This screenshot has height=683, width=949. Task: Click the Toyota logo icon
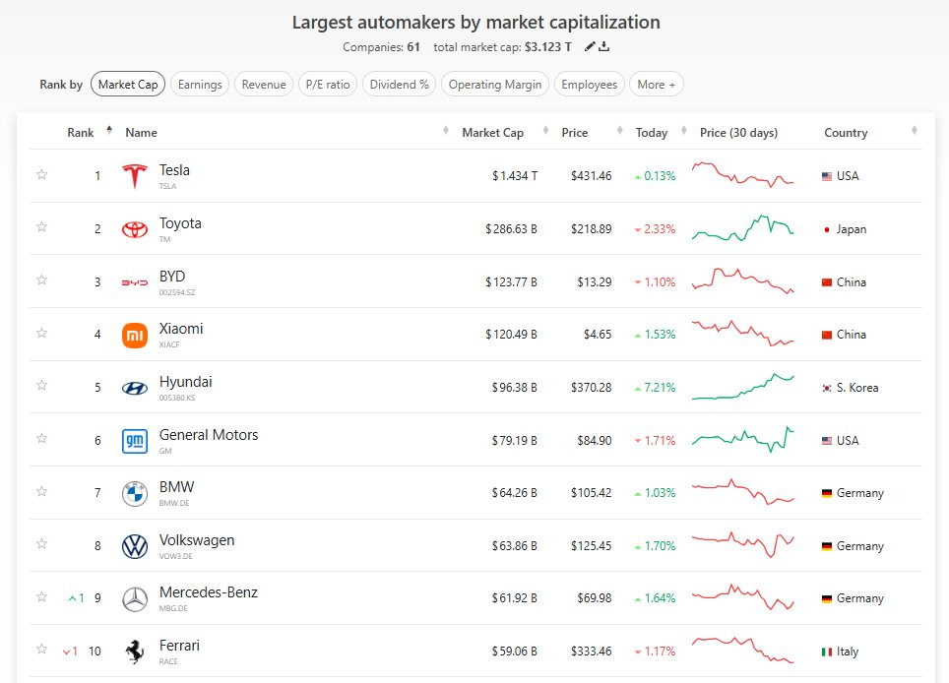point(134,229)
